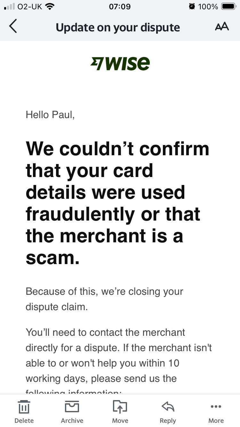Archive the dispute email
240x427 pixels.
72,411
